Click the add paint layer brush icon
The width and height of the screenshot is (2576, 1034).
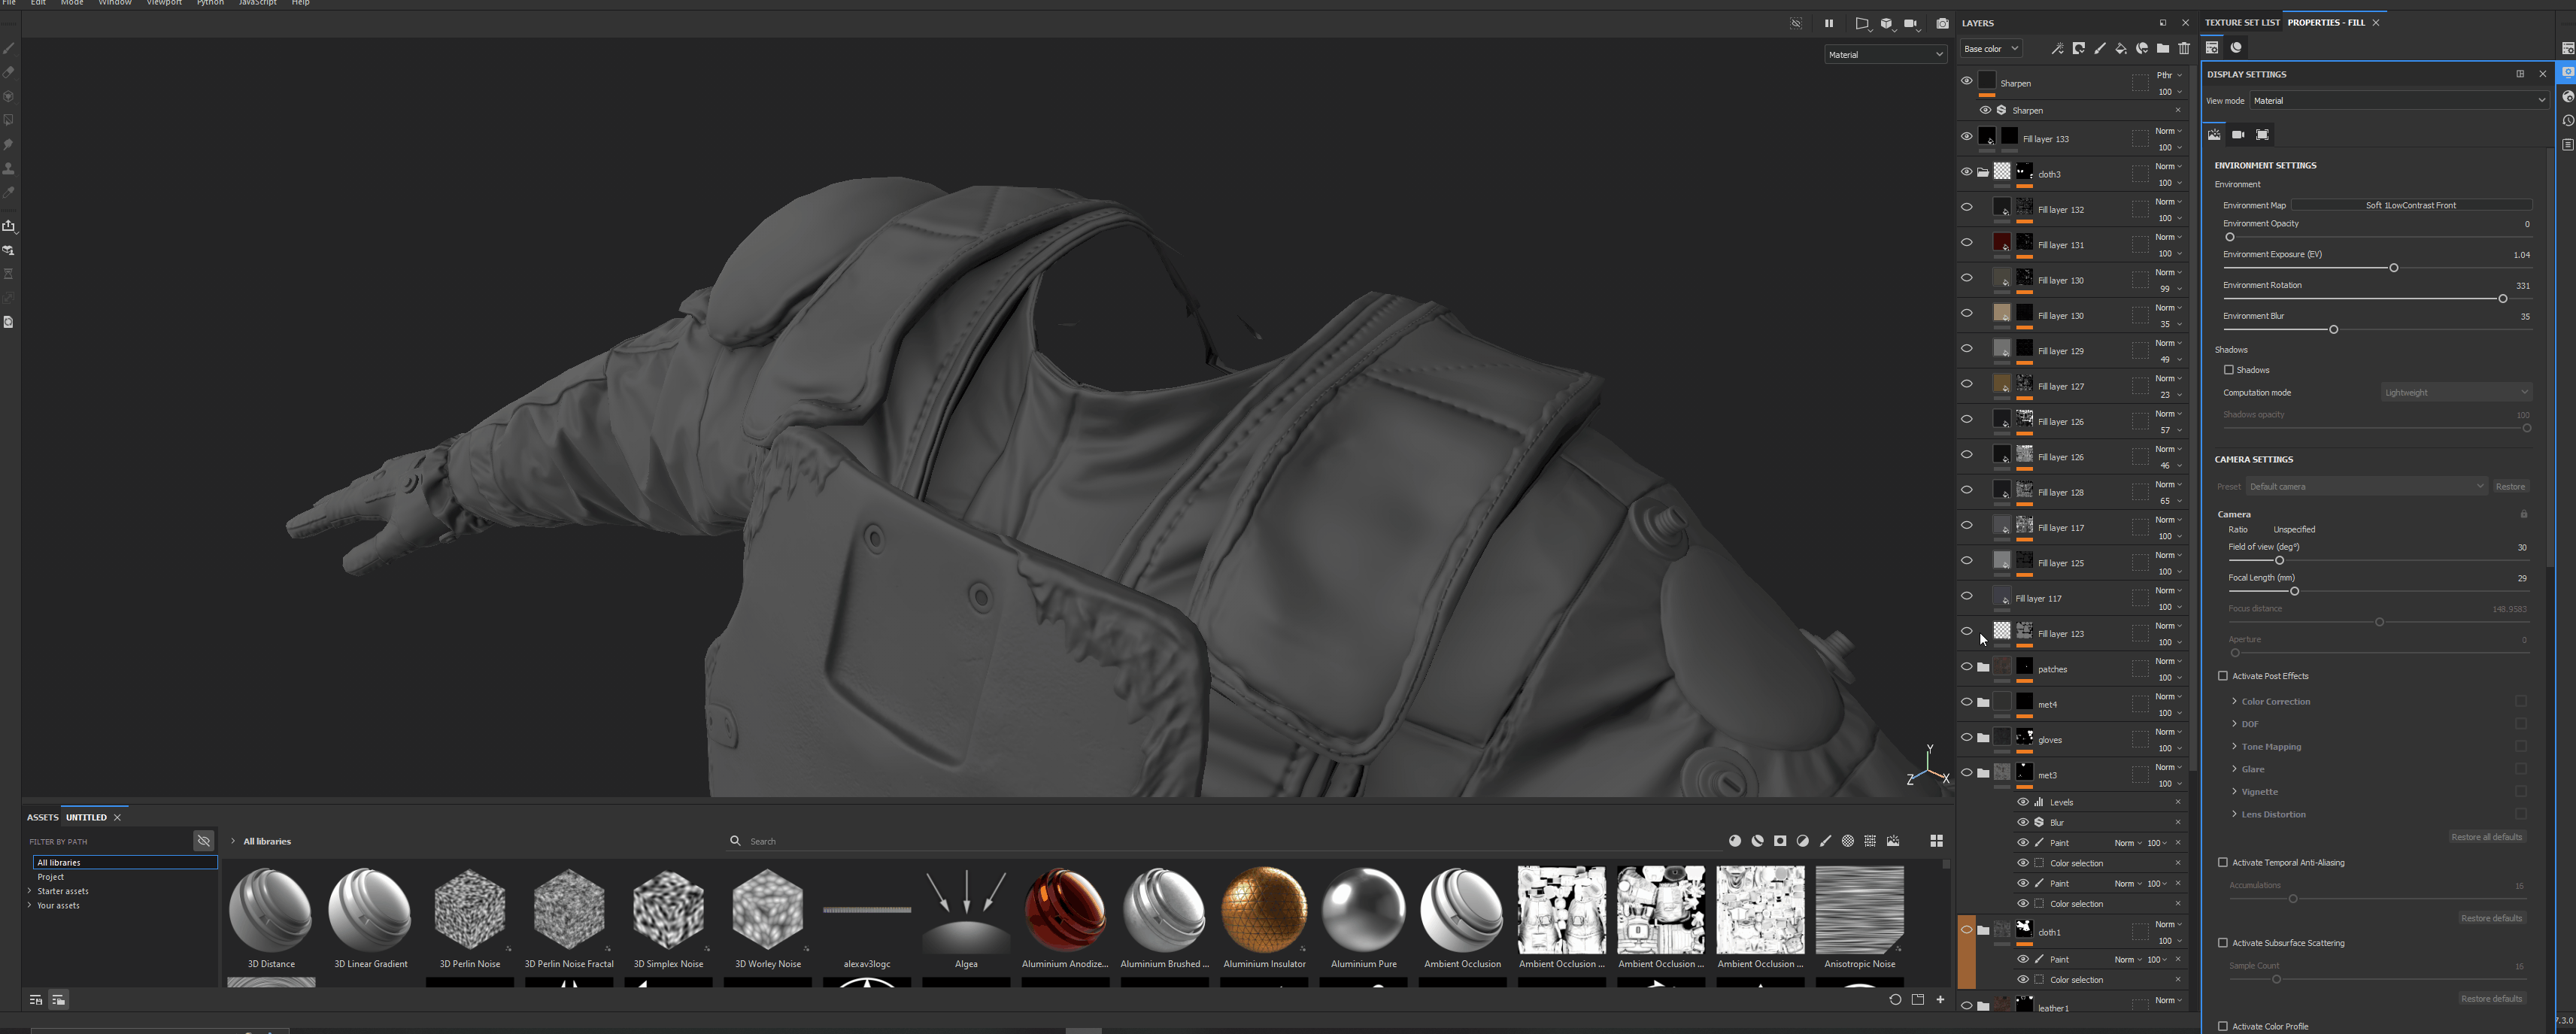point(2100,48)
